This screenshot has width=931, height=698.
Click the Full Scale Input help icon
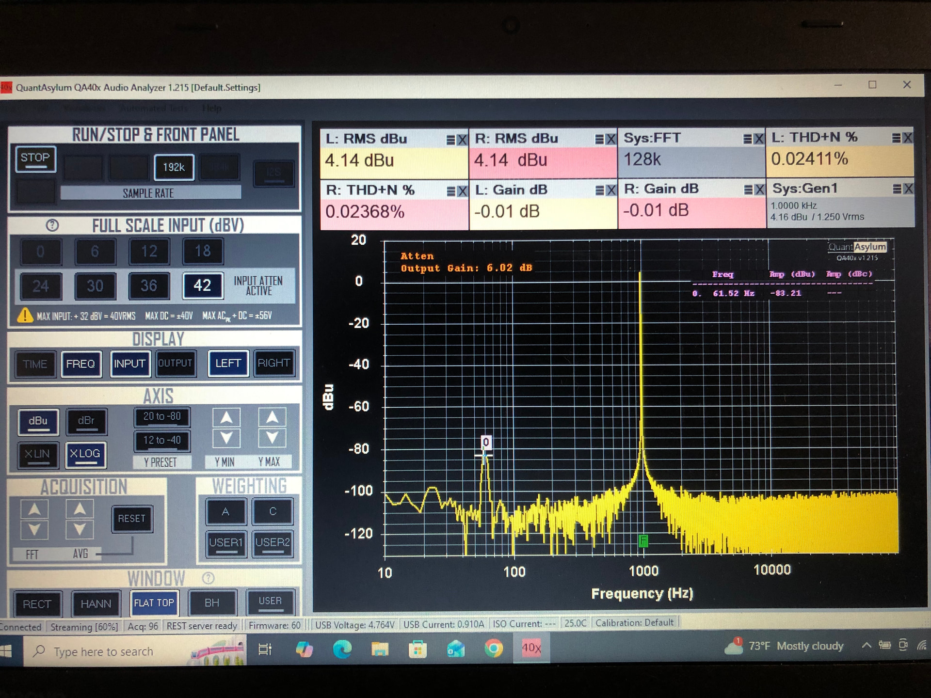(x=52, y=225)
